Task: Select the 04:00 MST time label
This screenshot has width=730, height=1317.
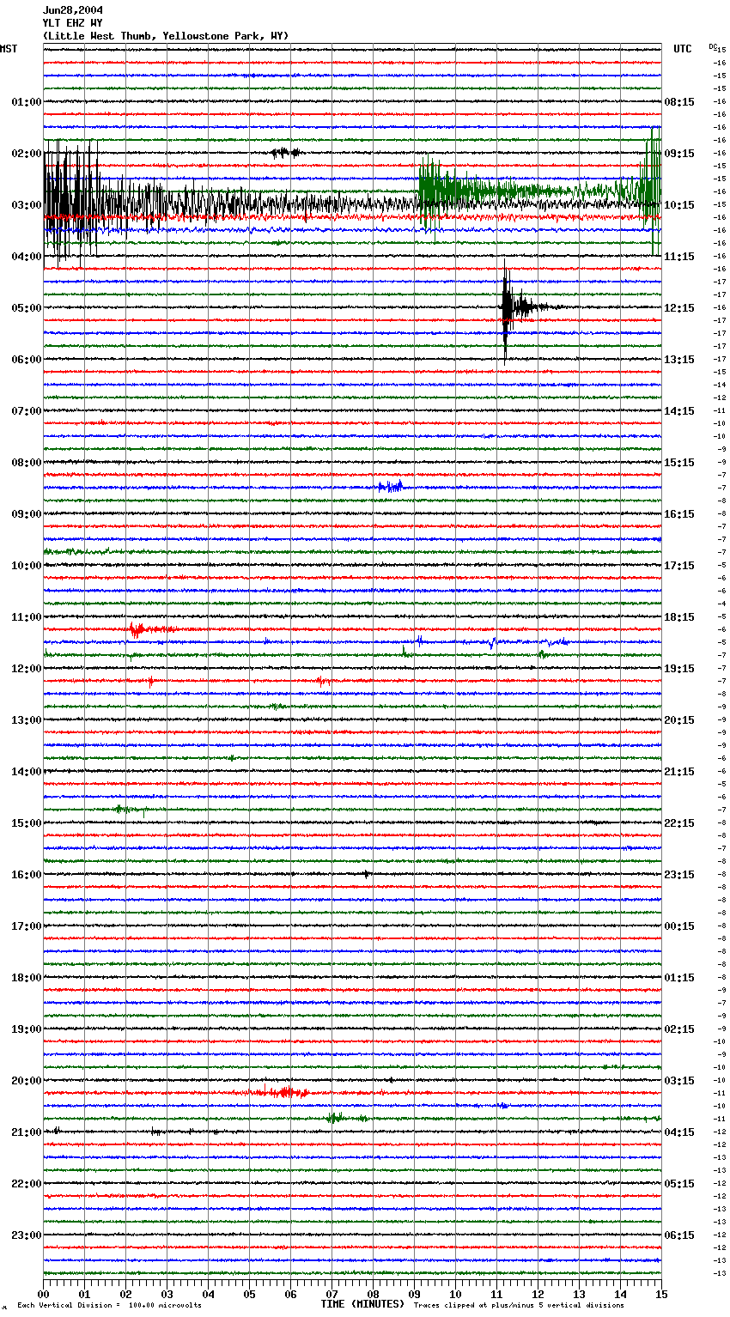Action: pyautogui.click(x=27, y=257)
